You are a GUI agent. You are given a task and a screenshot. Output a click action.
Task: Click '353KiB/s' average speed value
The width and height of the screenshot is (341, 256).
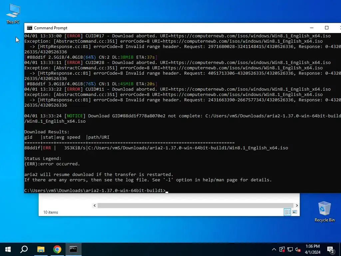(75, 148)
